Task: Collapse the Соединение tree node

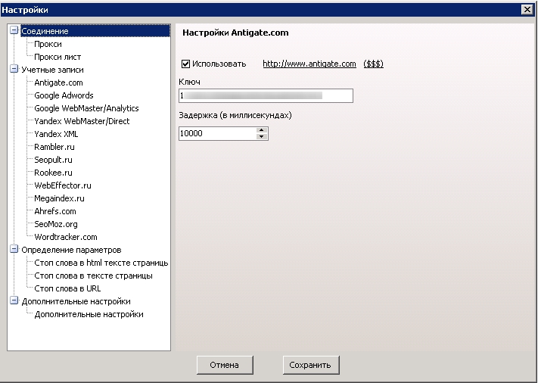Action: (14, 30)
